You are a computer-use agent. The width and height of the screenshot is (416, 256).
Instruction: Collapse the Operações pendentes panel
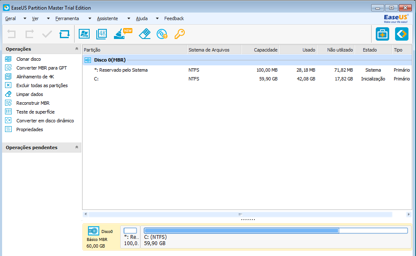(77, 147)
